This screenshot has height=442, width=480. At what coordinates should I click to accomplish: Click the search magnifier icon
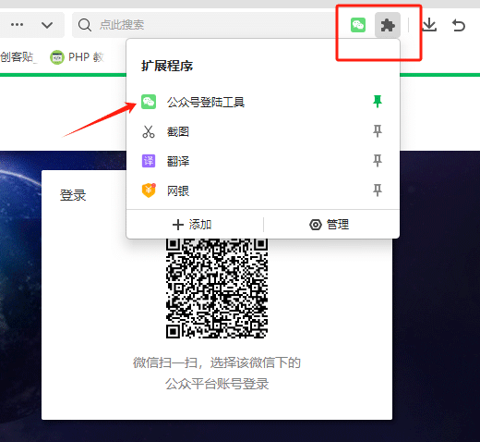pyautogui.click(x=85, y=25)
